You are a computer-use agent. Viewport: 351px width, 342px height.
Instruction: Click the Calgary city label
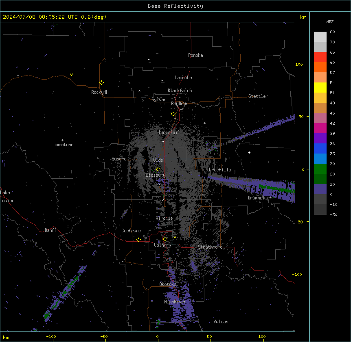click(162, 245)
